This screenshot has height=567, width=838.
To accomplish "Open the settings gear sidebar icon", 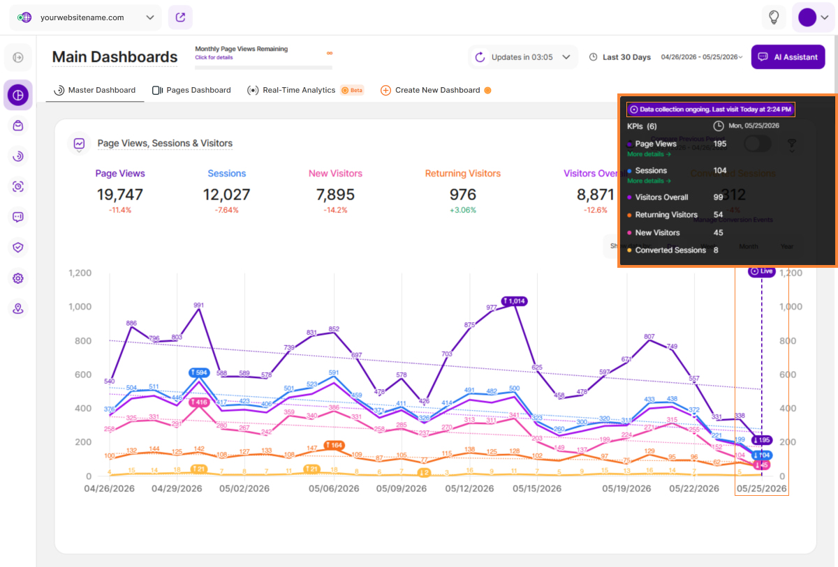I will 18,278.
